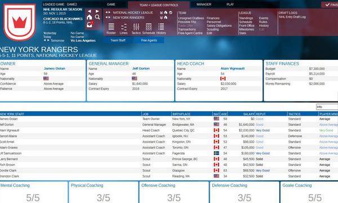Open Alain Vigneault's head coach profile link

click(x=232, y=69)
